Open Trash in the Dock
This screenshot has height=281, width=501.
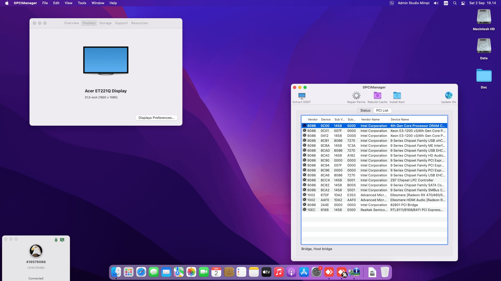pos(385,272)
